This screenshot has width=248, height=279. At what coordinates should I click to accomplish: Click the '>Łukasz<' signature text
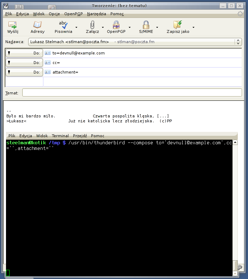click(x=16, y=121)
